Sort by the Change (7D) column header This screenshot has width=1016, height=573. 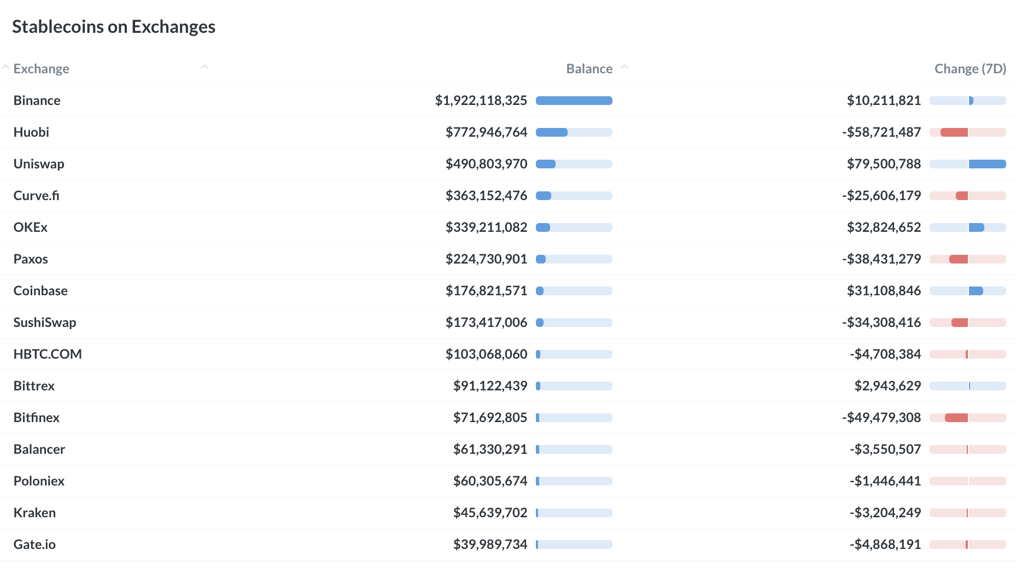tap(970, 69)
